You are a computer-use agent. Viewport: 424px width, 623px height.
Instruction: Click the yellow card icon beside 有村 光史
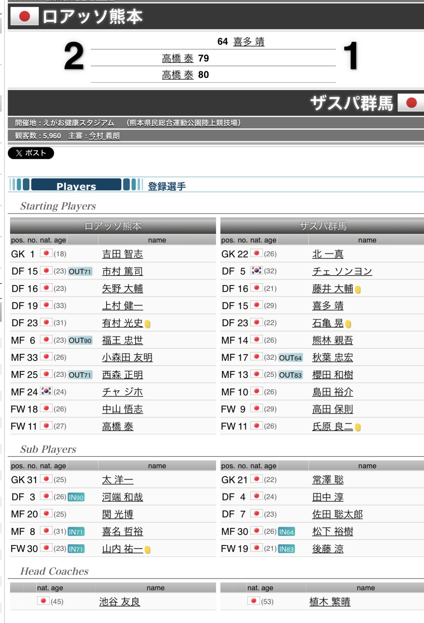click(147, 324)
